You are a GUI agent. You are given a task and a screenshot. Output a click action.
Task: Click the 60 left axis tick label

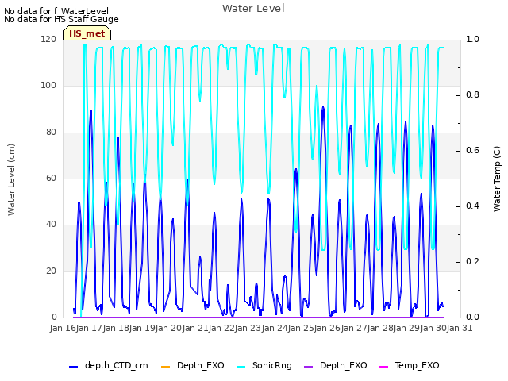(51, 178)
